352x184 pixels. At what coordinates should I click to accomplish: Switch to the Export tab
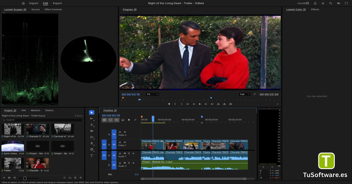point(57,3)
